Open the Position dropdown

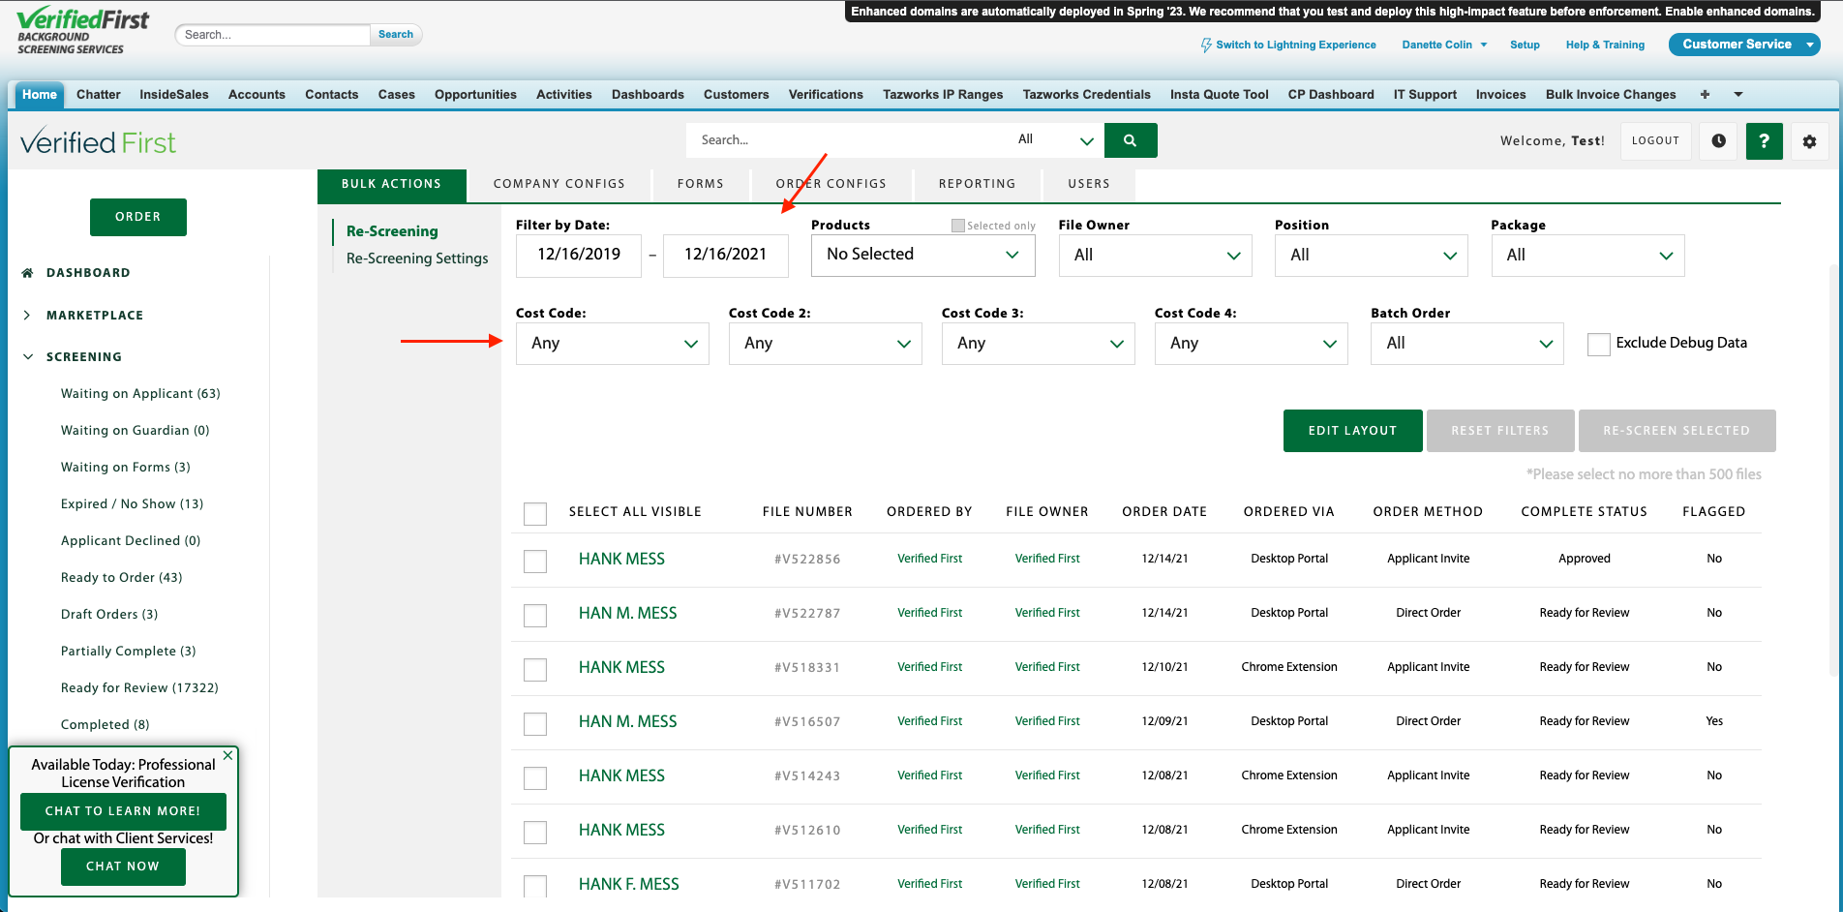(x=1372, y=256)
